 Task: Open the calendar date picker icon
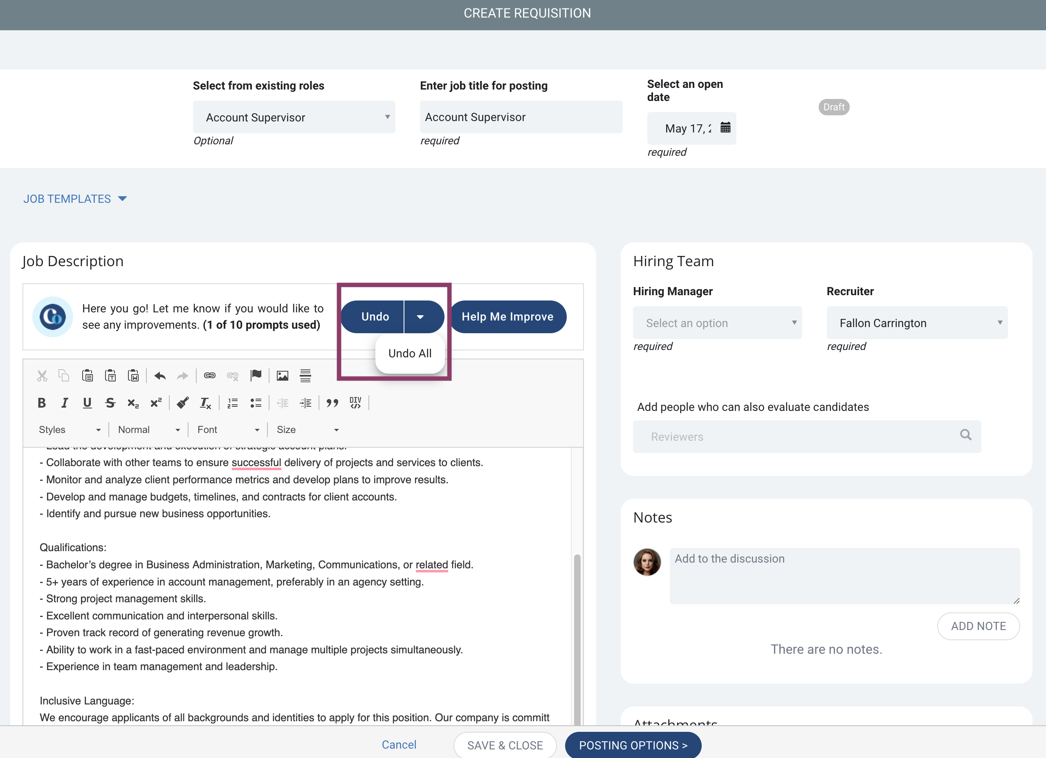[725, 128]
